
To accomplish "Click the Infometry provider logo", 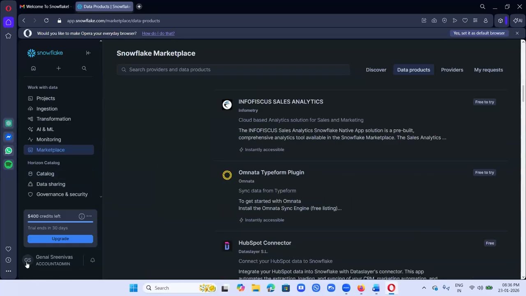I will click(x=227, y=105).
